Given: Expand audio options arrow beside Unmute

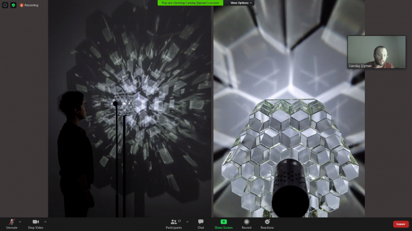Looking at the screenshot, I should click(20, 222).
